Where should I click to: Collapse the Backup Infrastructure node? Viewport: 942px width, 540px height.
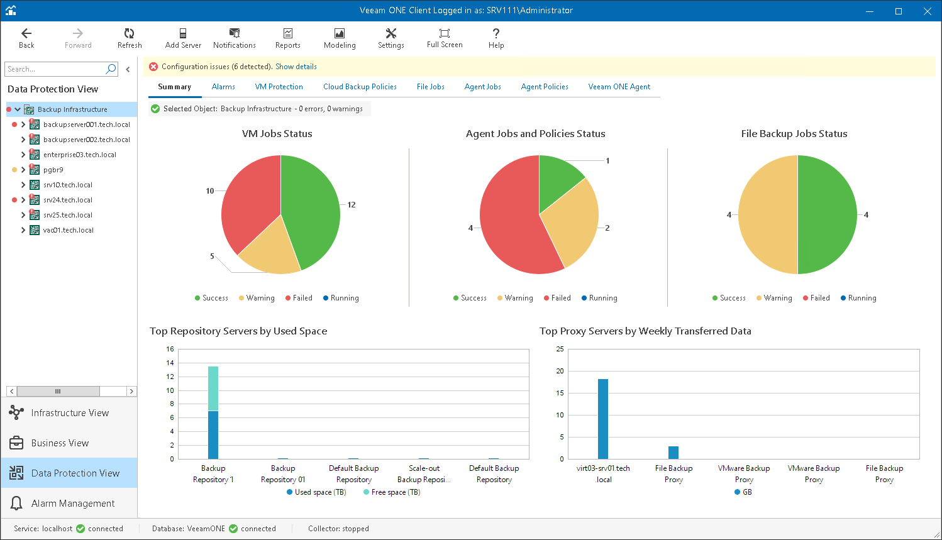coord(18,109)
